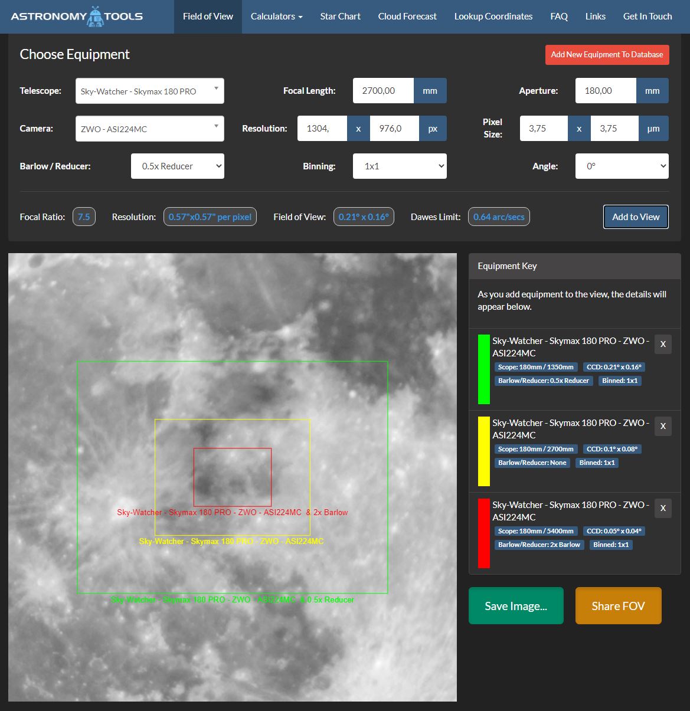
Task: Expand the Barlow / Reducer dropdown
Action: coord(178,166)
